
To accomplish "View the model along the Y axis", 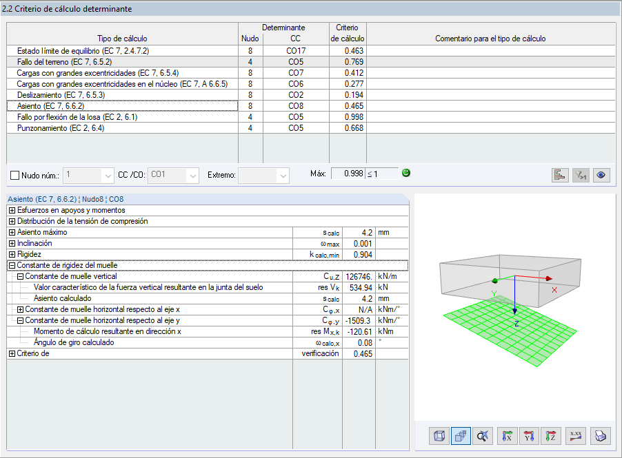I will (529, 436).
